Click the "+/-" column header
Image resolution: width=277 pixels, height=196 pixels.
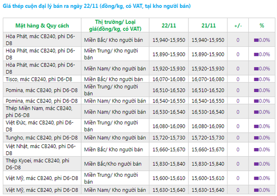238,26
